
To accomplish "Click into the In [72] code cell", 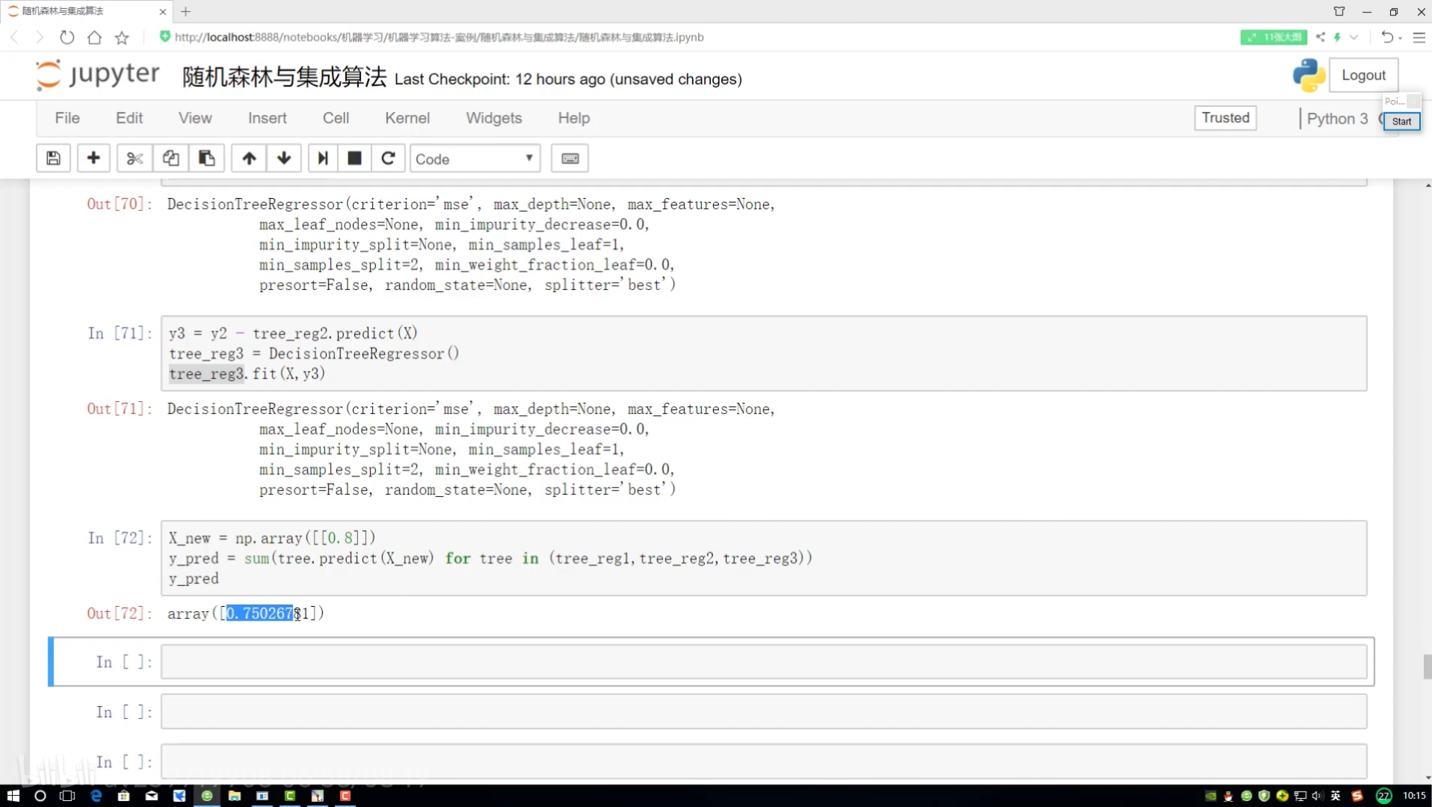I will point(764,558).
